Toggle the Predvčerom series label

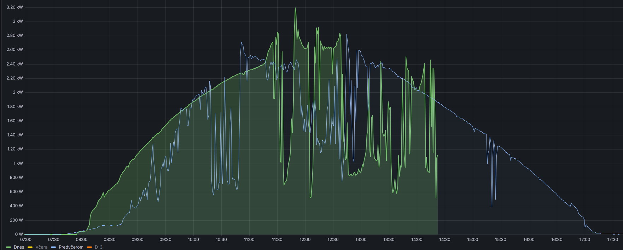click(x=71, y=247)
